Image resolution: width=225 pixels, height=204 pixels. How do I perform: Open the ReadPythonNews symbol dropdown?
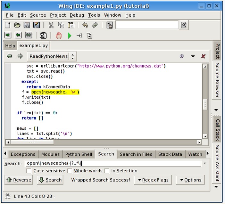52,56
